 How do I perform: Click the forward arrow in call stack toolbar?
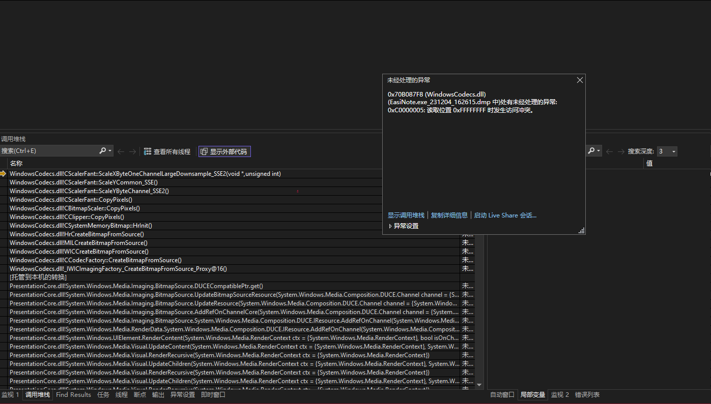coord(132,151)
